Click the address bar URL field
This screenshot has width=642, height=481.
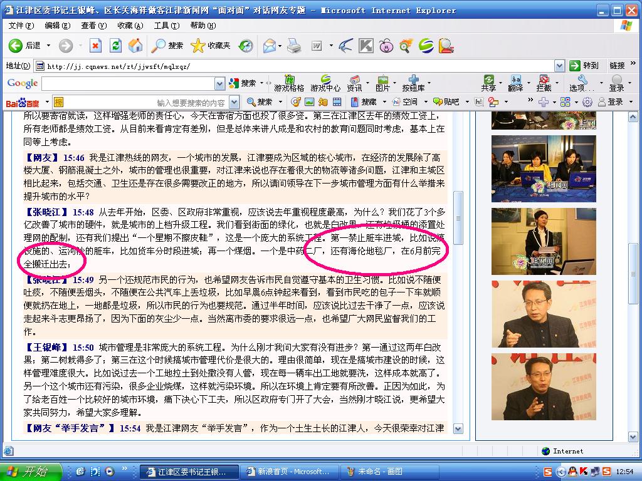300,66
